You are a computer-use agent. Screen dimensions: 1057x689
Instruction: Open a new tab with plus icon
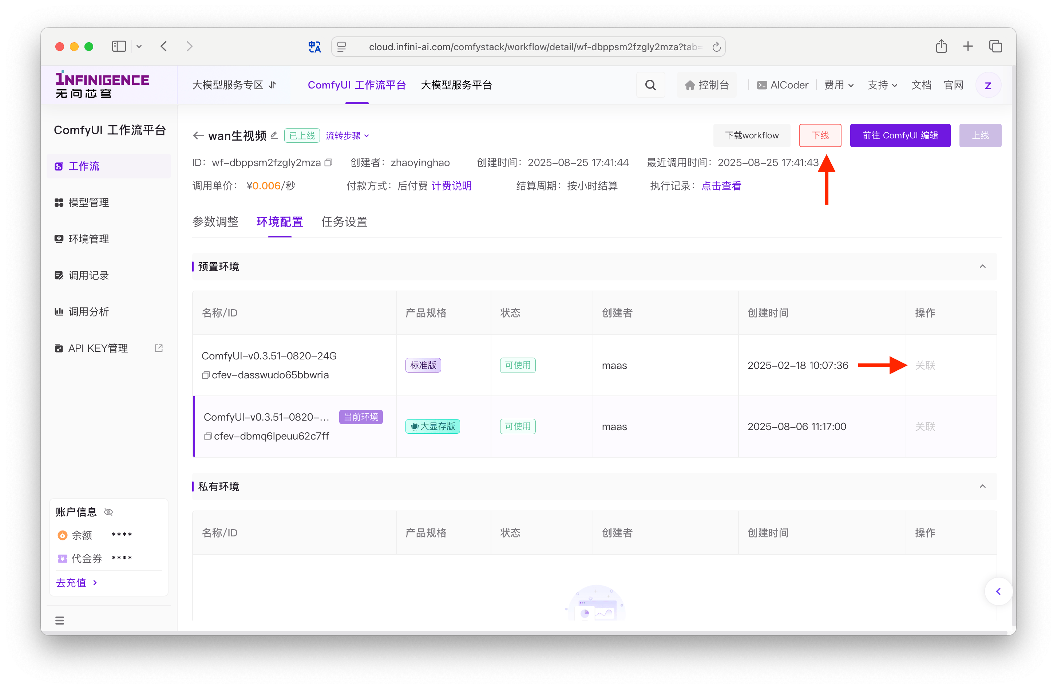968,46
